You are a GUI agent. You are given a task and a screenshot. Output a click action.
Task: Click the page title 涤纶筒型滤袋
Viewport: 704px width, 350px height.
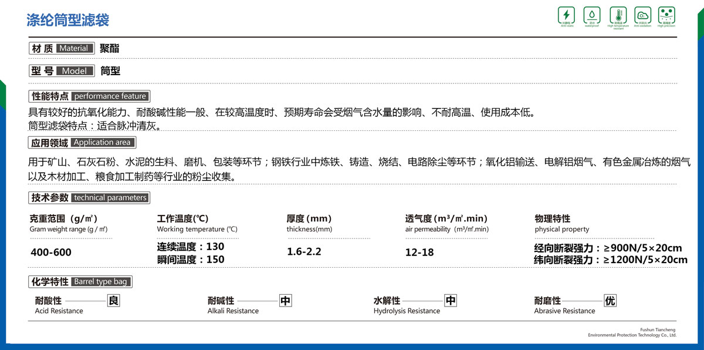click(x=68, y=21)
